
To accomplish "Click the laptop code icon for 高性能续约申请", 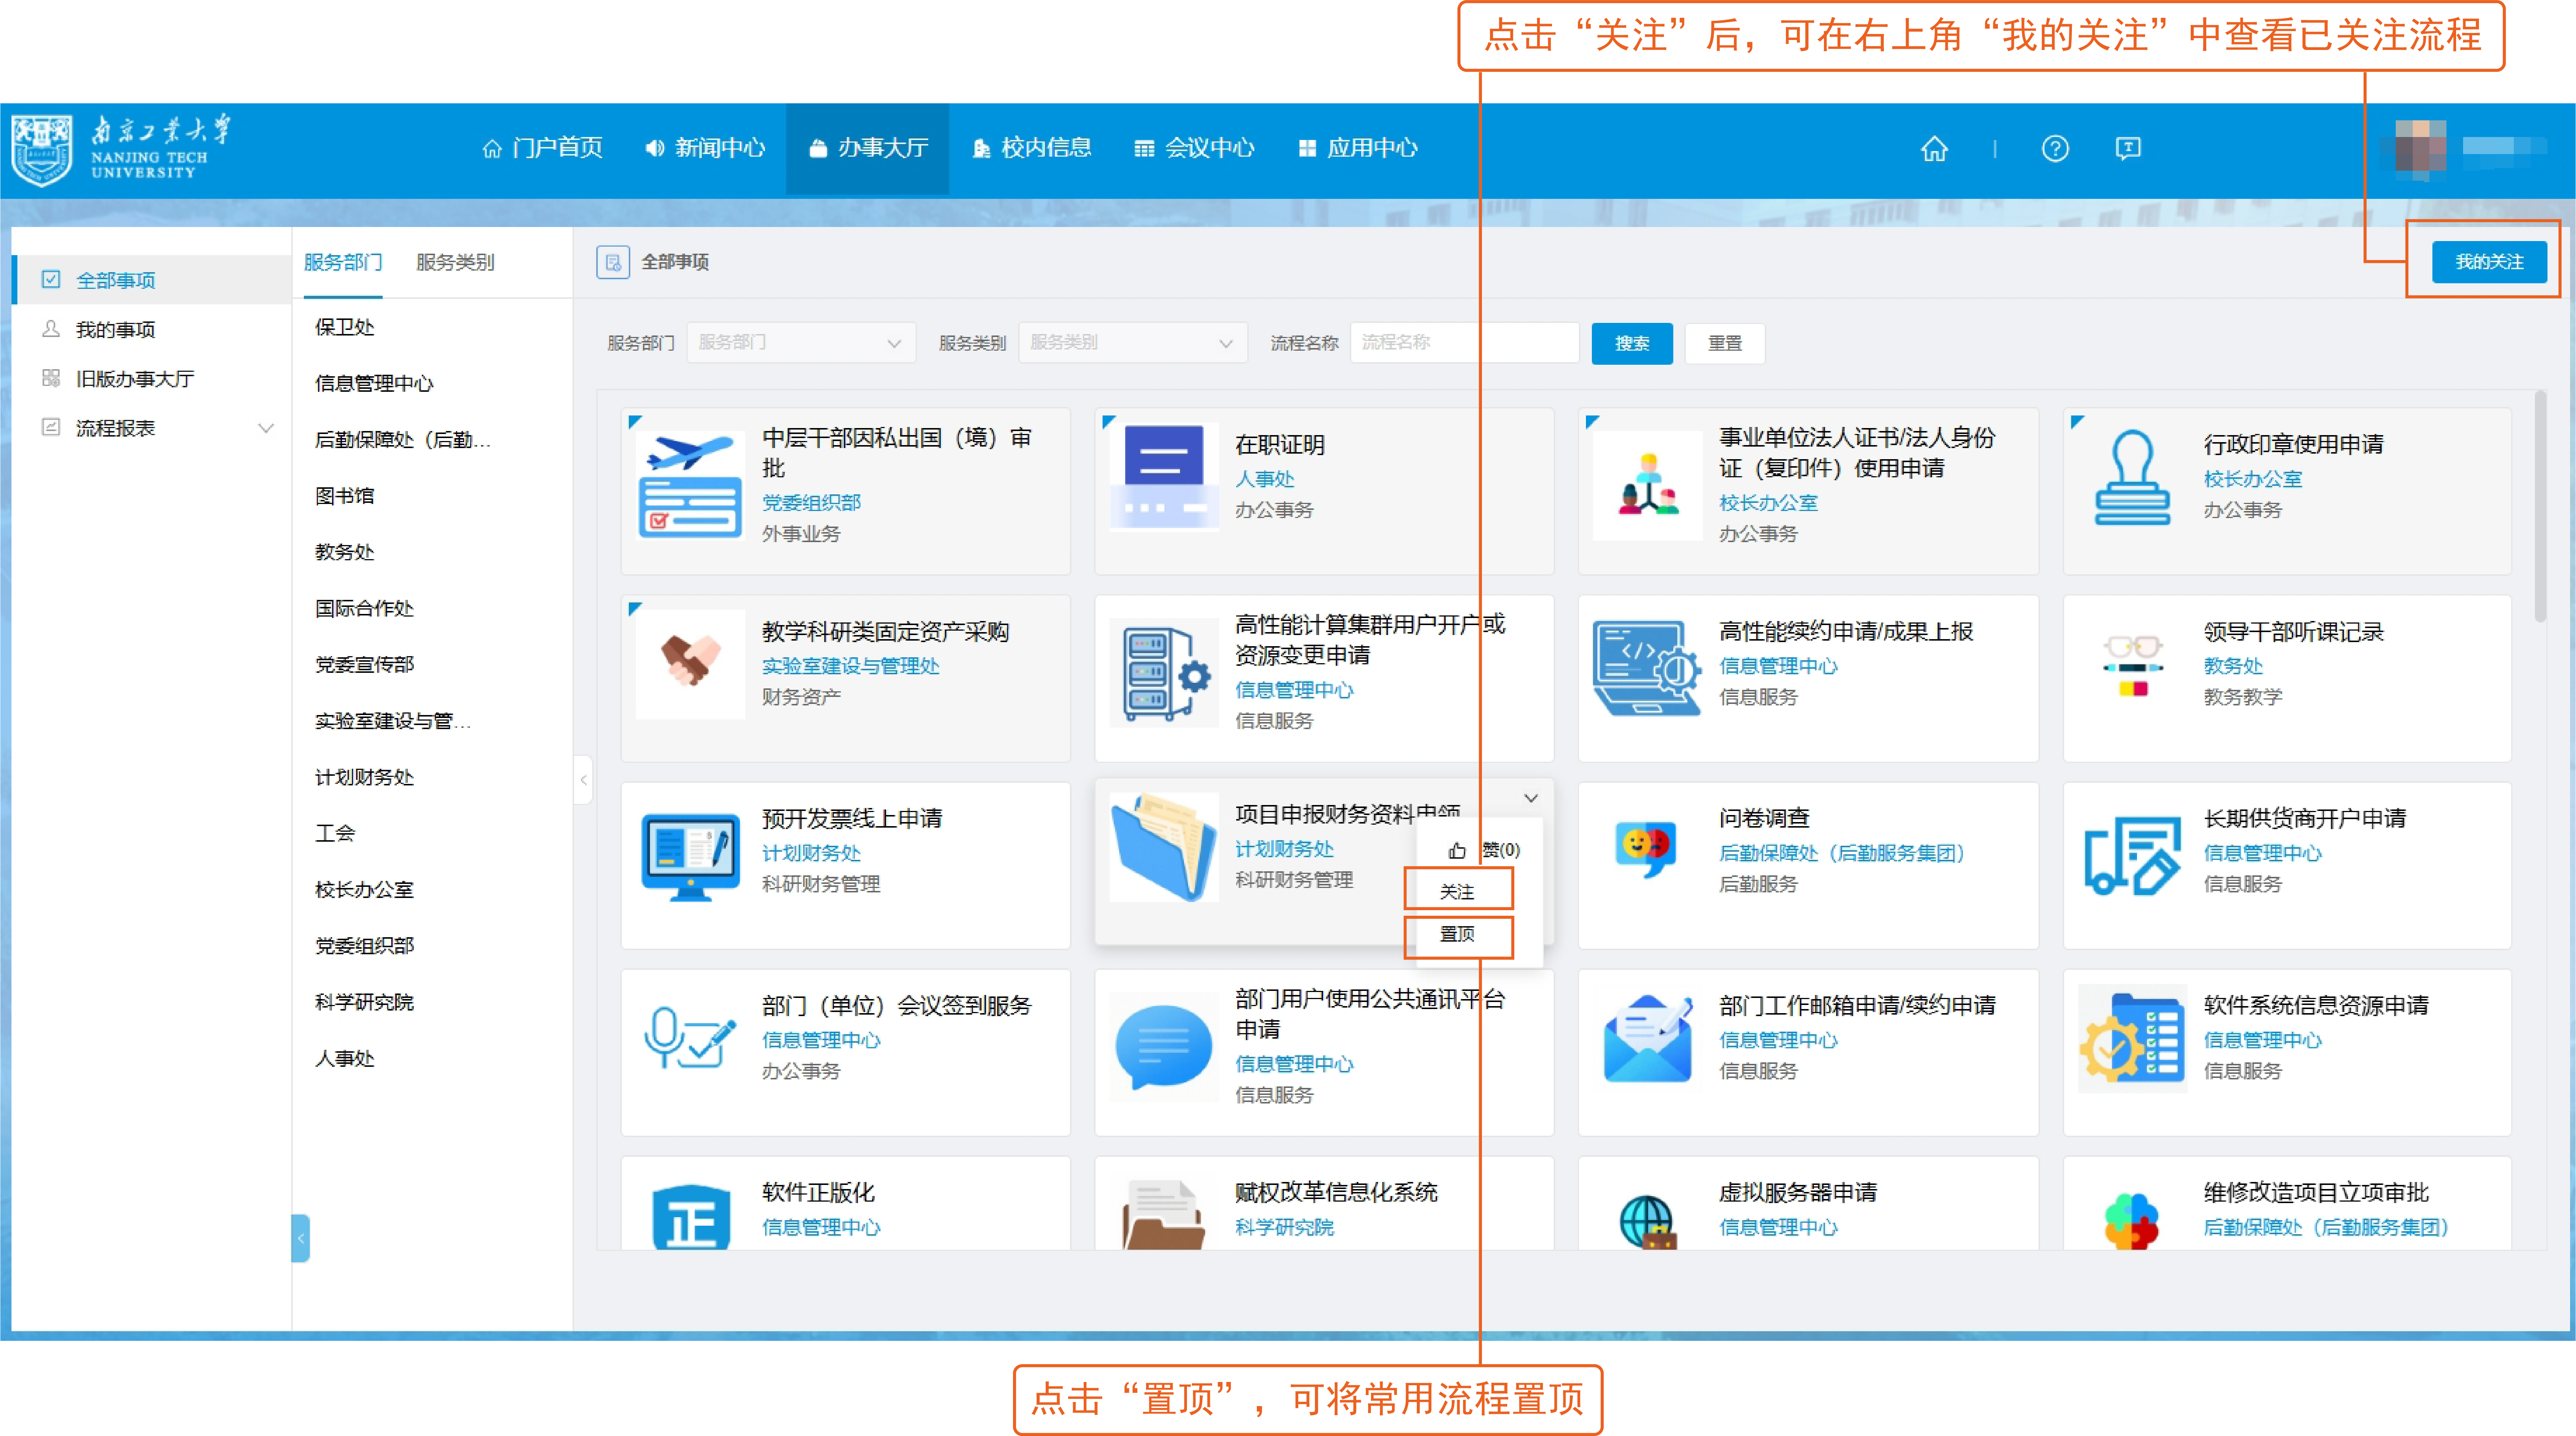I will click(x=1647, y=668).
